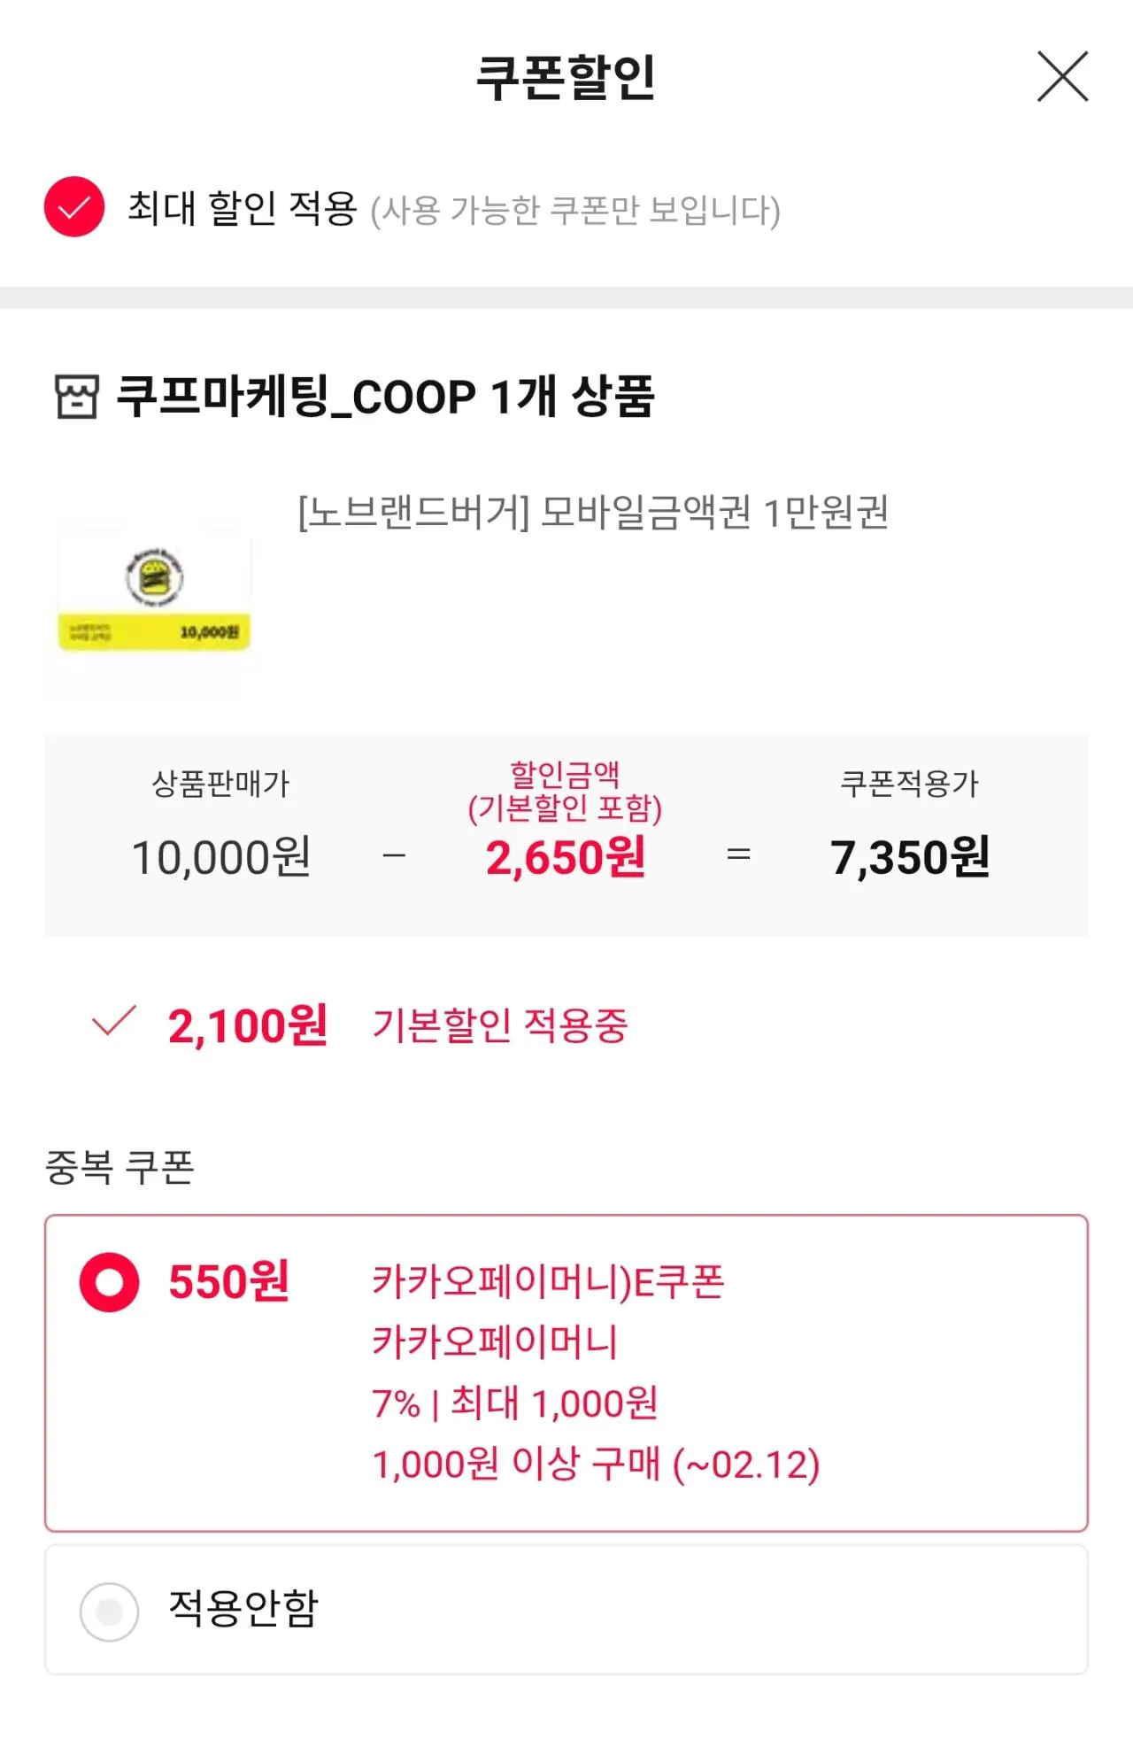Tap the 사용 가능한 쿠폰만 보입니다 note
Image resolution: width=1133 pixels, height=1739 pixels.
click(x=575, y=211)
